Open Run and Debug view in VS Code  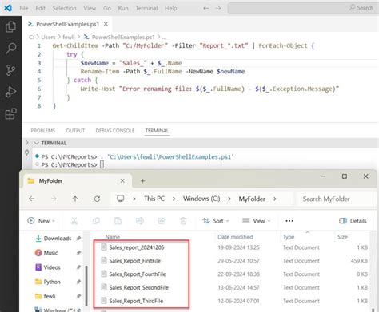(10, 92)
